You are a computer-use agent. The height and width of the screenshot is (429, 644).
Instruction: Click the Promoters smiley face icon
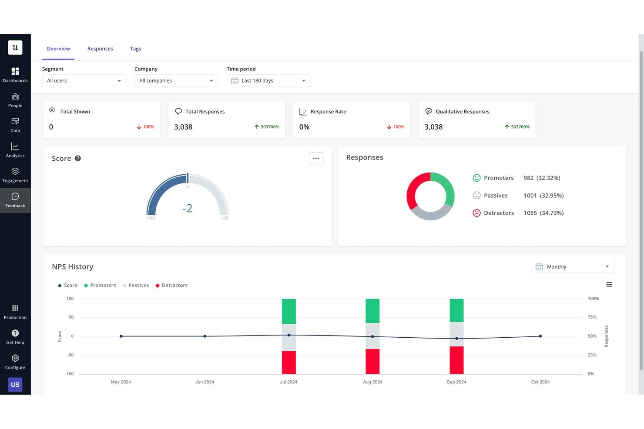click(x=476, y=178)
